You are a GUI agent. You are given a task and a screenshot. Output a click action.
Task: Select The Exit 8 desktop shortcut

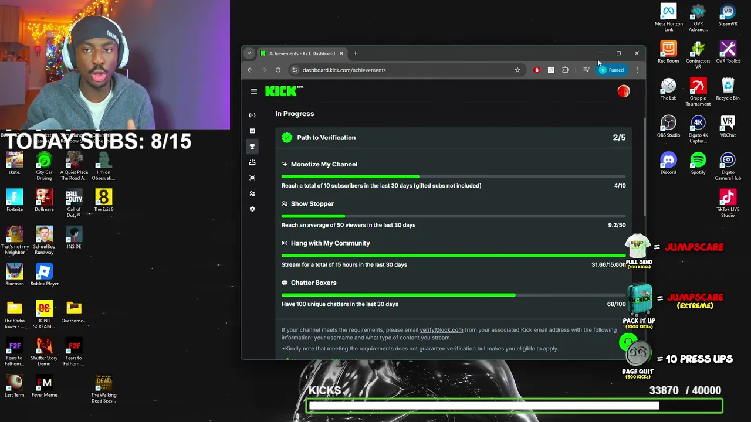(x=103, y=200)
